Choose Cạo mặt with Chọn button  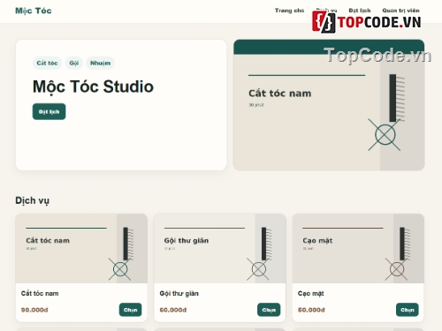tap(408, 310)
